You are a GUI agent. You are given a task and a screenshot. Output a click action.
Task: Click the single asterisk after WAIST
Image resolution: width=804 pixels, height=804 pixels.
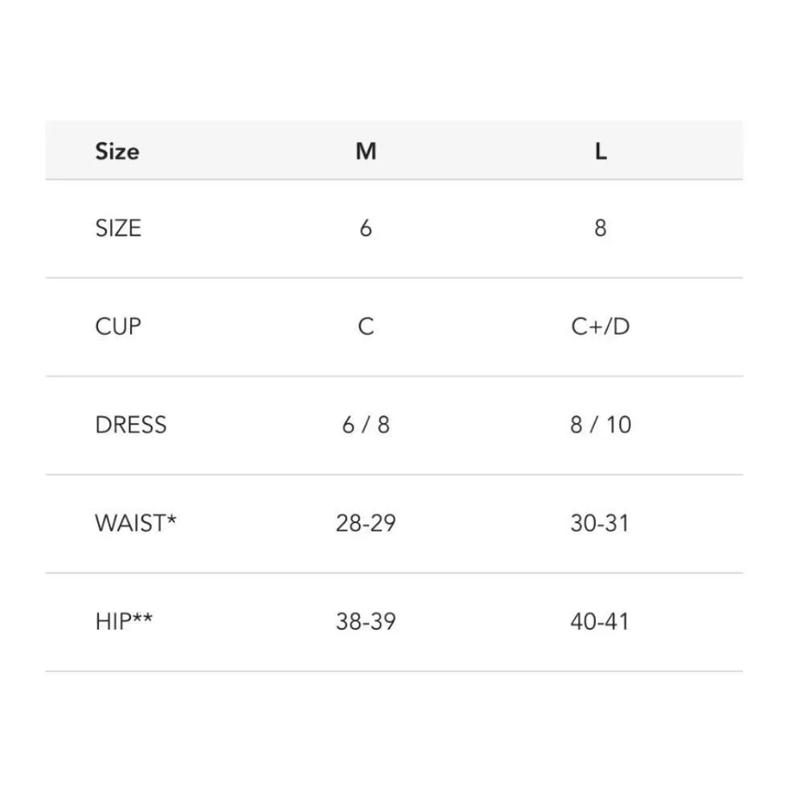click(171, 519)
